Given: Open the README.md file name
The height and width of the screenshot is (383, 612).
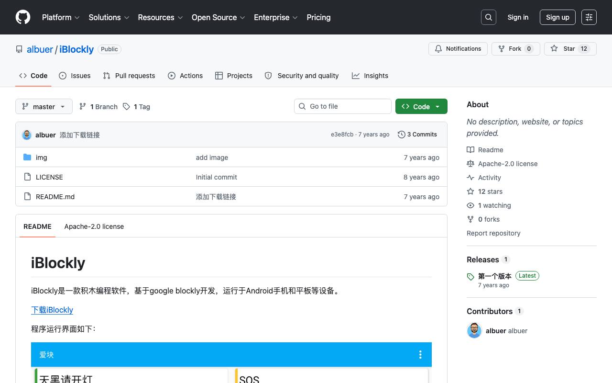Looking at the screenshot, I should click(x=55, y=197).
